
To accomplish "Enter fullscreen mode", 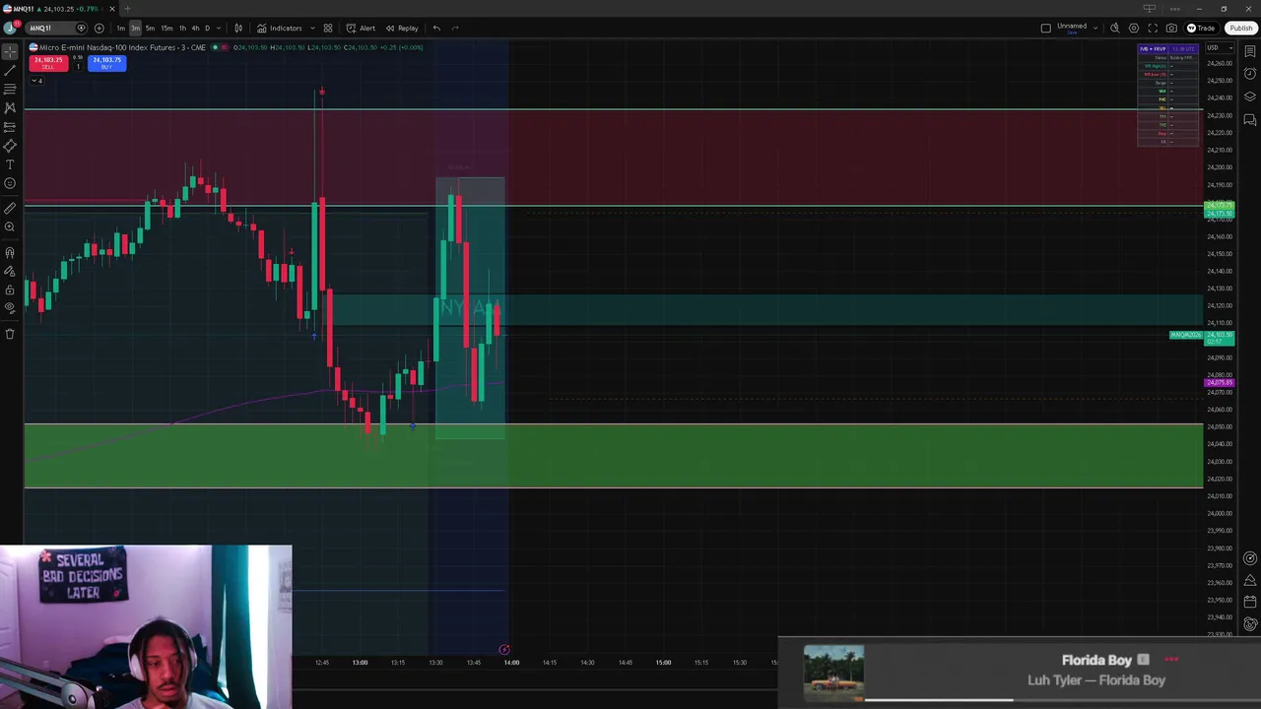I will point(1153,28).
